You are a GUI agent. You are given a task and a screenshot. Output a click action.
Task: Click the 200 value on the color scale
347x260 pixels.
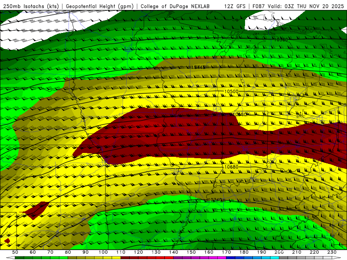tap(279, 252)
